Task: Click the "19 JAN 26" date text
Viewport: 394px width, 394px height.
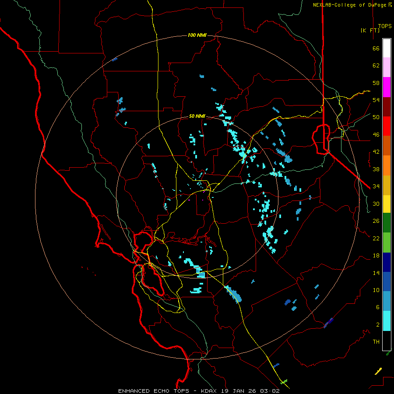Action: point(239,391)
